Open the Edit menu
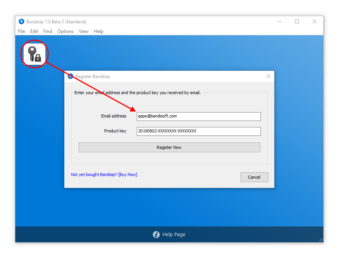The image size is (339, 256). [x=34, y=31]
